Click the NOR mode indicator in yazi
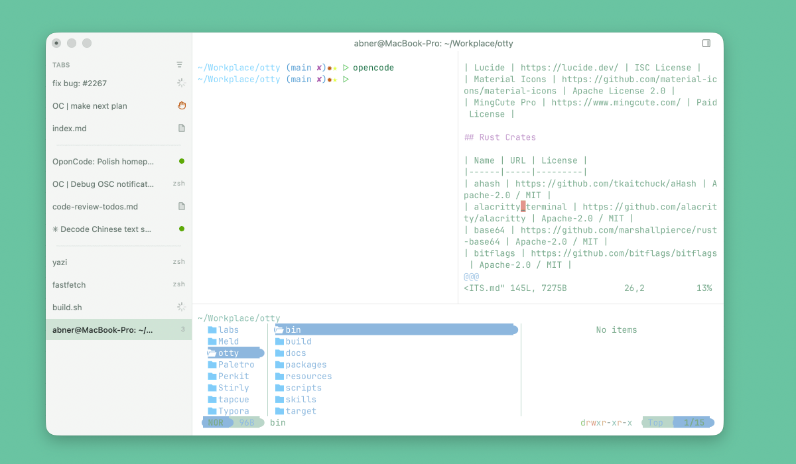 click(x=216, y=422)
